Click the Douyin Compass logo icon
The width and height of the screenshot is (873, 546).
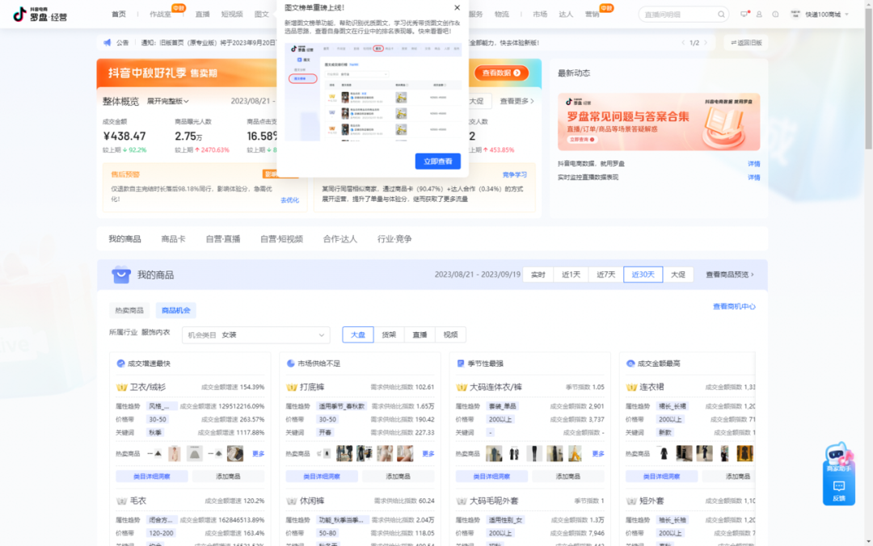(19, 14)
